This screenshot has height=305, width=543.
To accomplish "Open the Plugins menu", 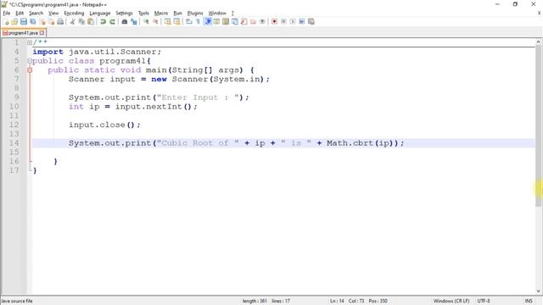I will click(195, 14).
